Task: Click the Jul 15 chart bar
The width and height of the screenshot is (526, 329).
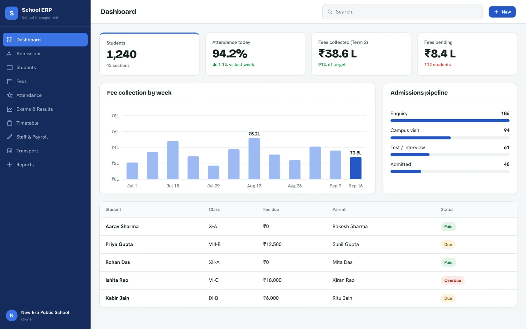Action: tap(173, 160)
